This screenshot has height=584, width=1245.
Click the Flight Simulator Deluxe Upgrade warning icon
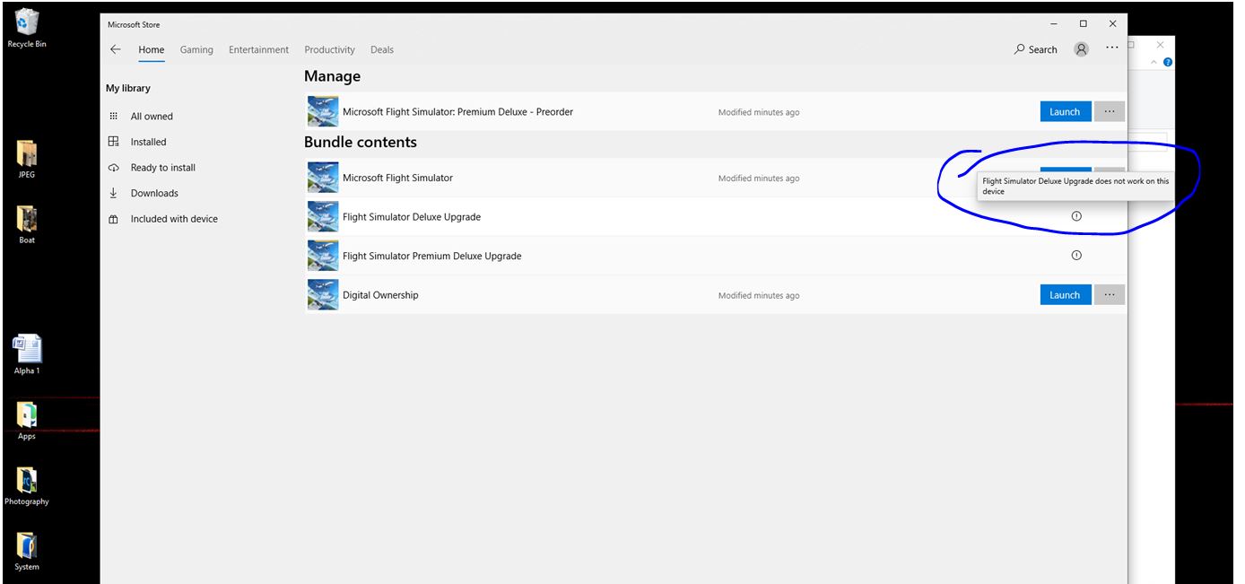[x=1076, y=216]
